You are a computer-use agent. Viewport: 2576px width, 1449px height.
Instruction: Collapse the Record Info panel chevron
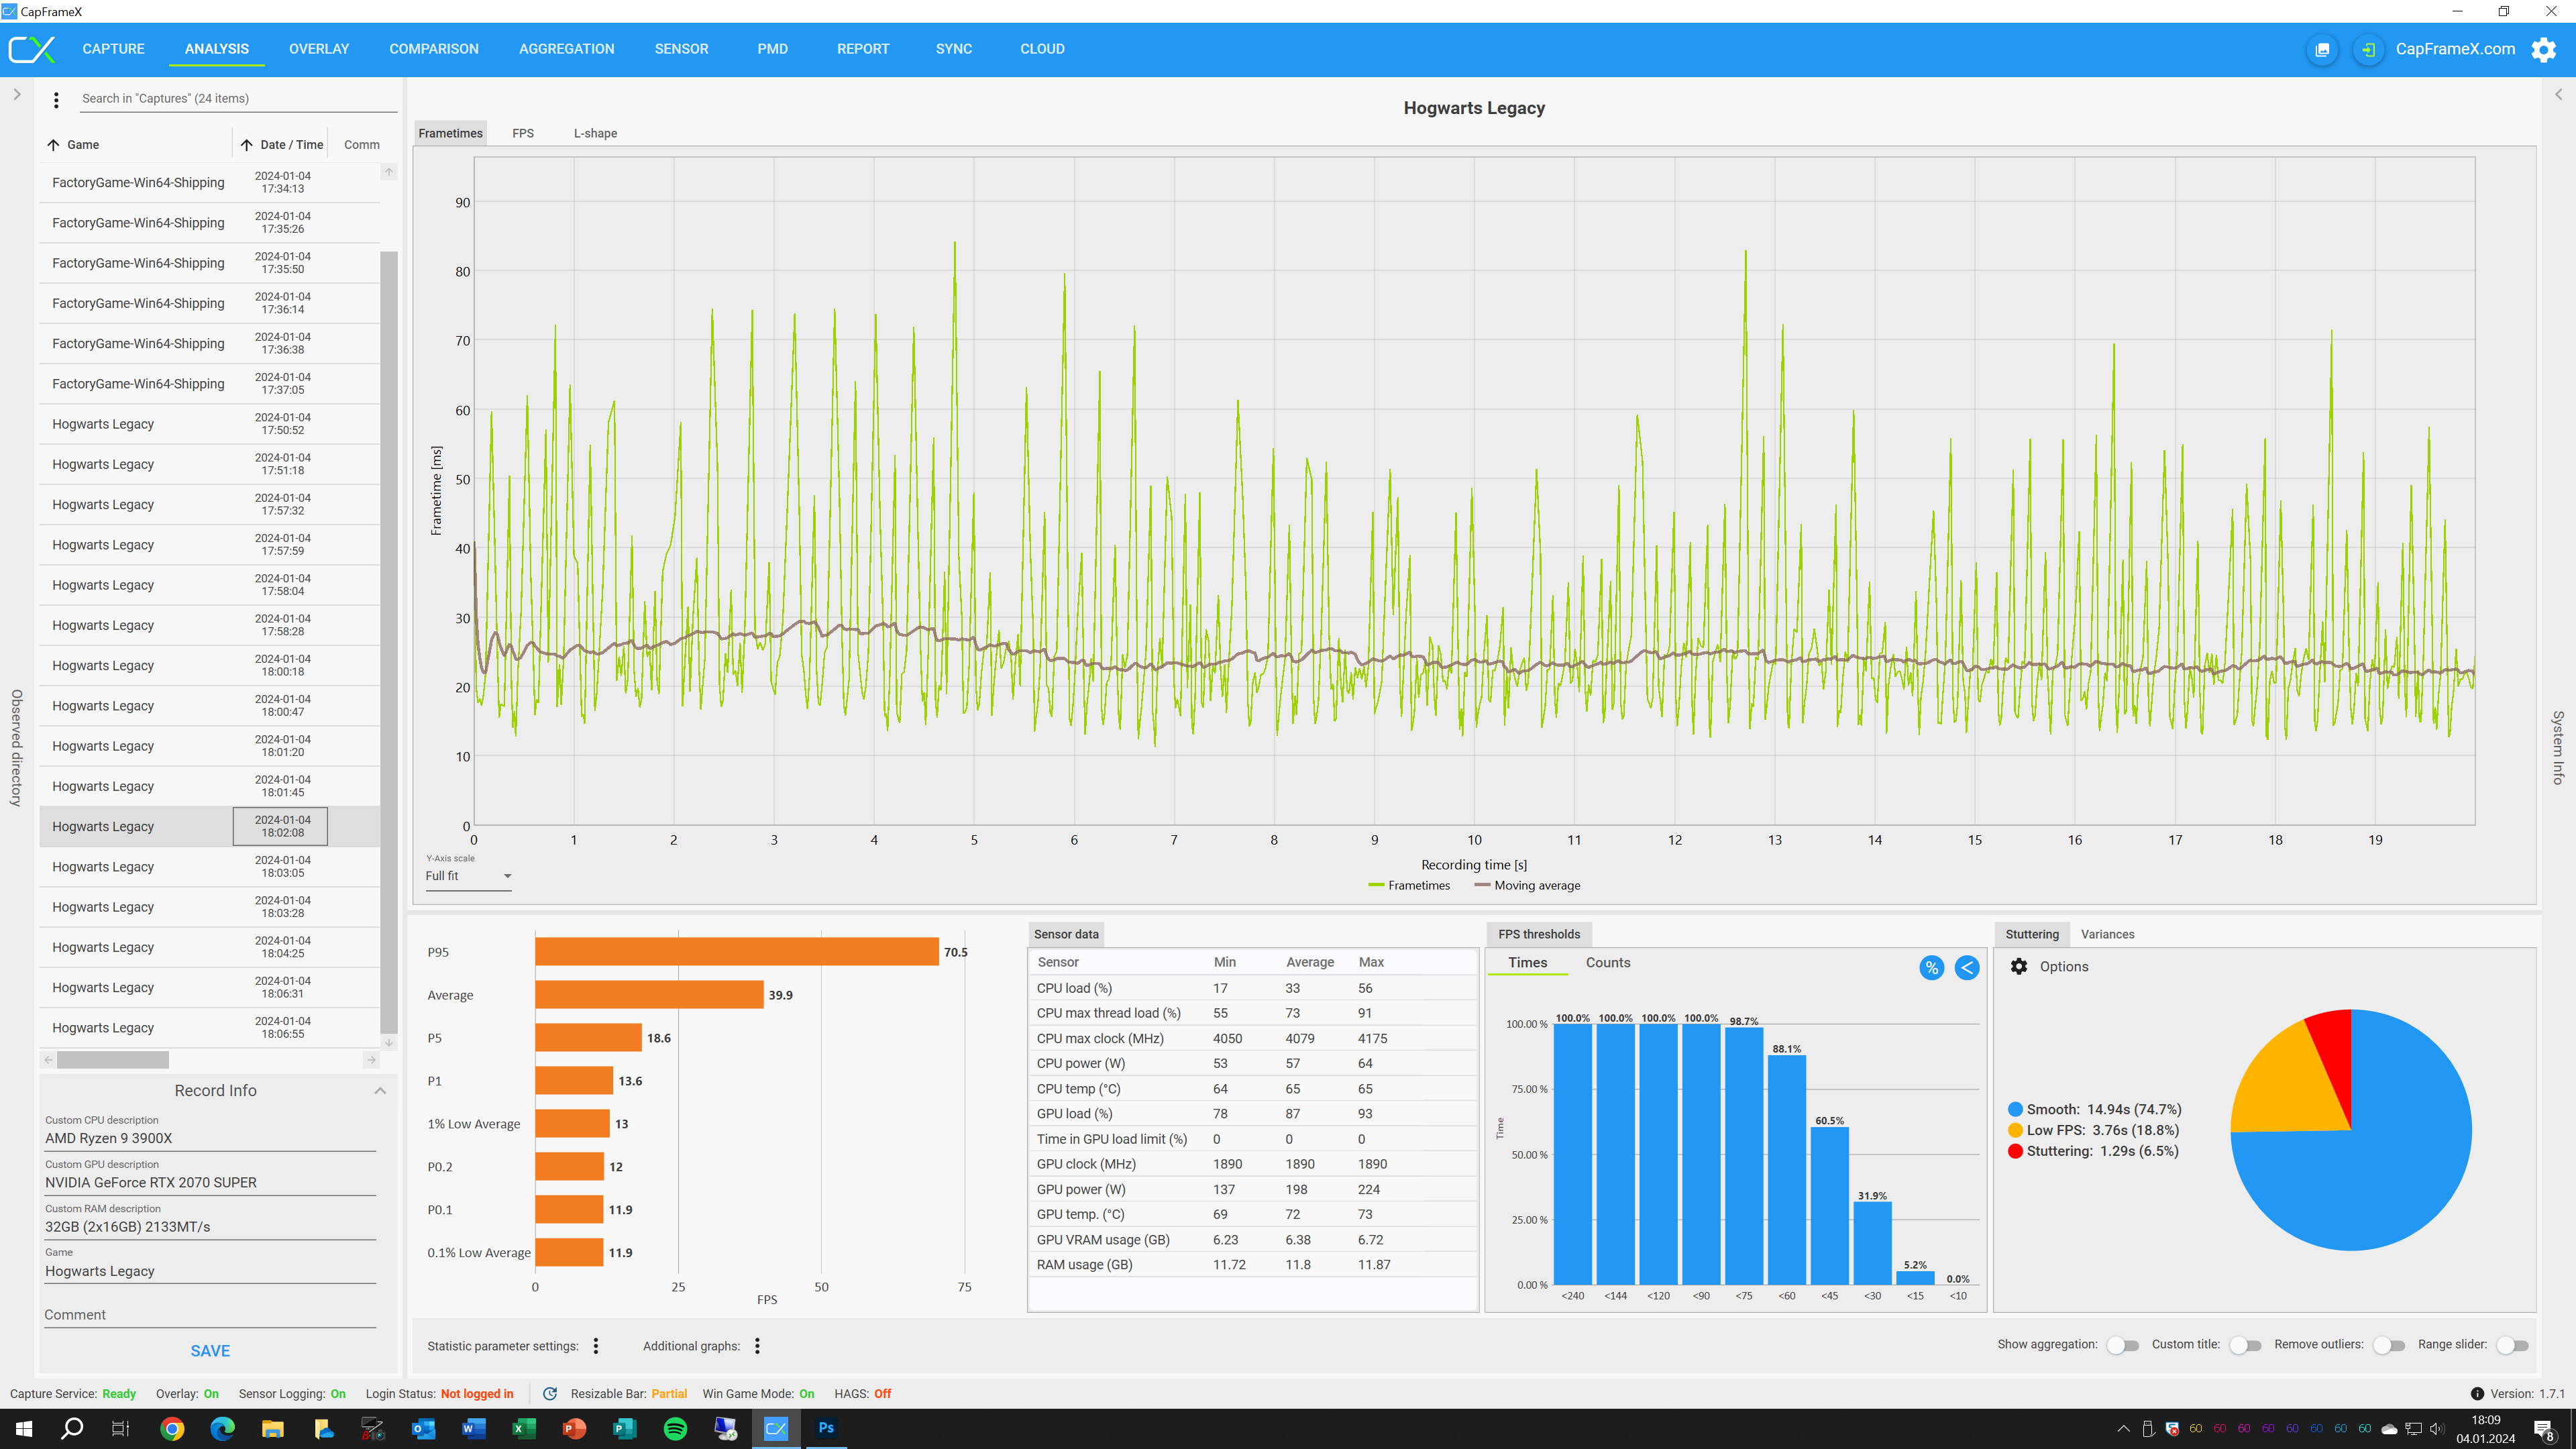tap(380, 1090)
